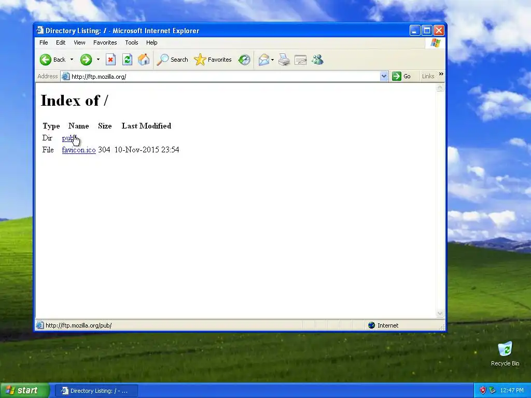Click the 'Name' column header

pos(79,126)
